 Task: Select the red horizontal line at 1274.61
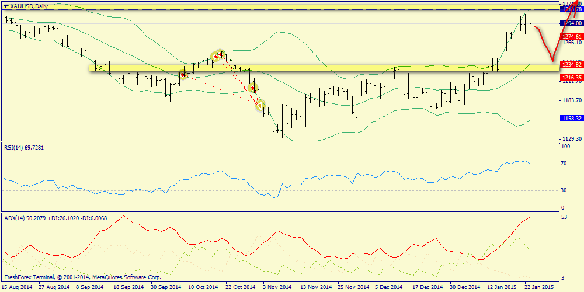[279, 37]
